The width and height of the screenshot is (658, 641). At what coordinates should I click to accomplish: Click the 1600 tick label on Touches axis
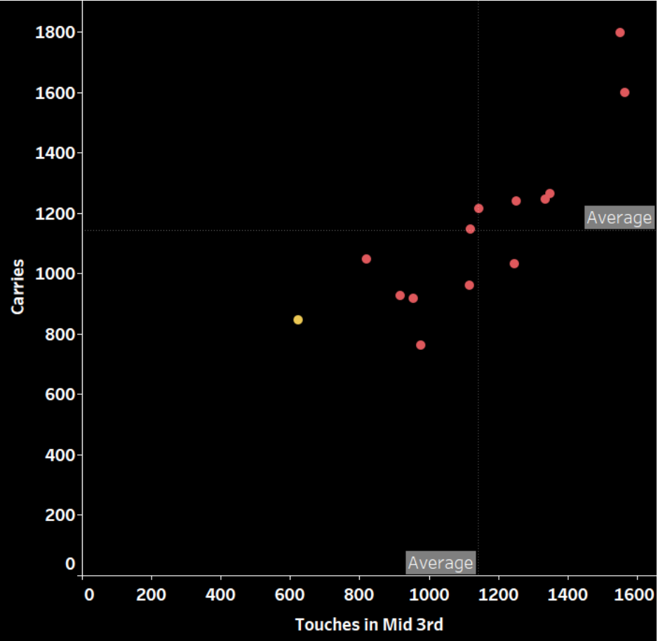coord(634,595)
